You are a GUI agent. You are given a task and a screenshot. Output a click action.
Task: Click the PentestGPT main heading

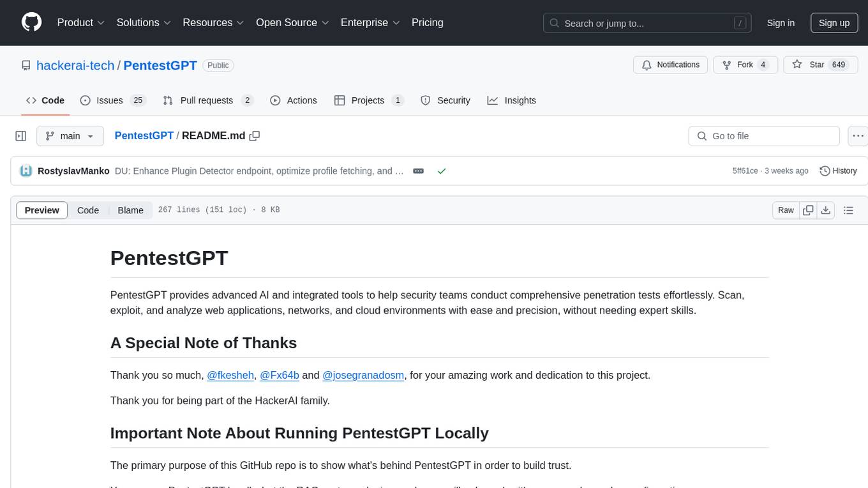(169, 258)
